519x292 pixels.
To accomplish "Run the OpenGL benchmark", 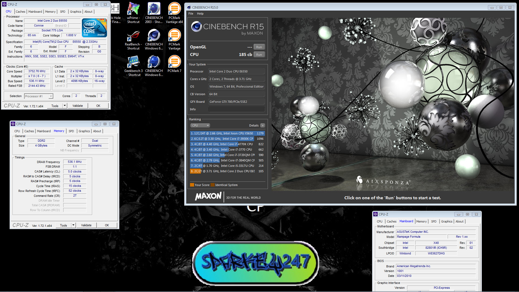I will pos(259,47).
